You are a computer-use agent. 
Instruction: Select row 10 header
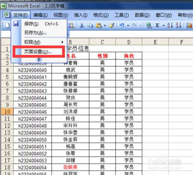(7, 112)
